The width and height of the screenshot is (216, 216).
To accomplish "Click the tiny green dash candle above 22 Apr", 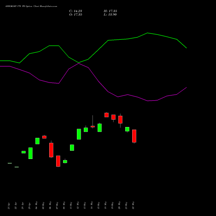I will point(17,167).
